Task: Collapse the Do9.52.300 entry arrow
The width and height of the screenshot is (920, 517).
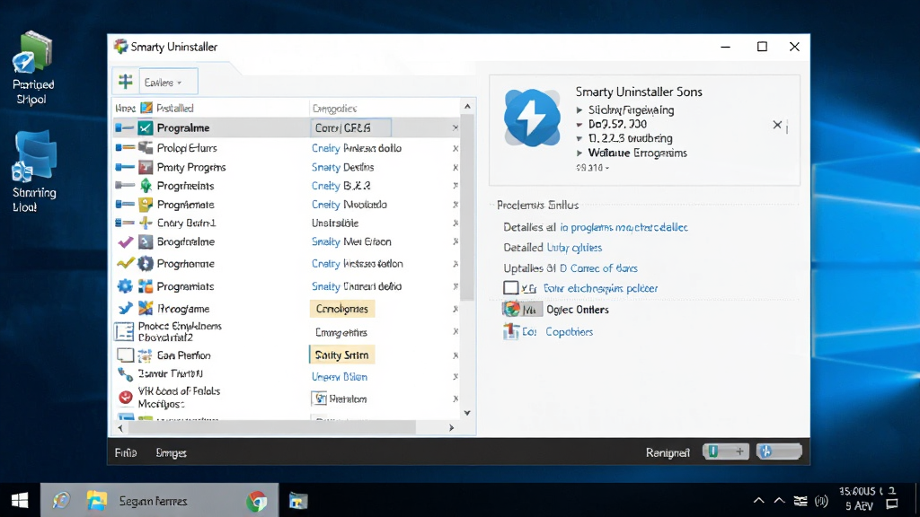Action: tap(579, 124)
